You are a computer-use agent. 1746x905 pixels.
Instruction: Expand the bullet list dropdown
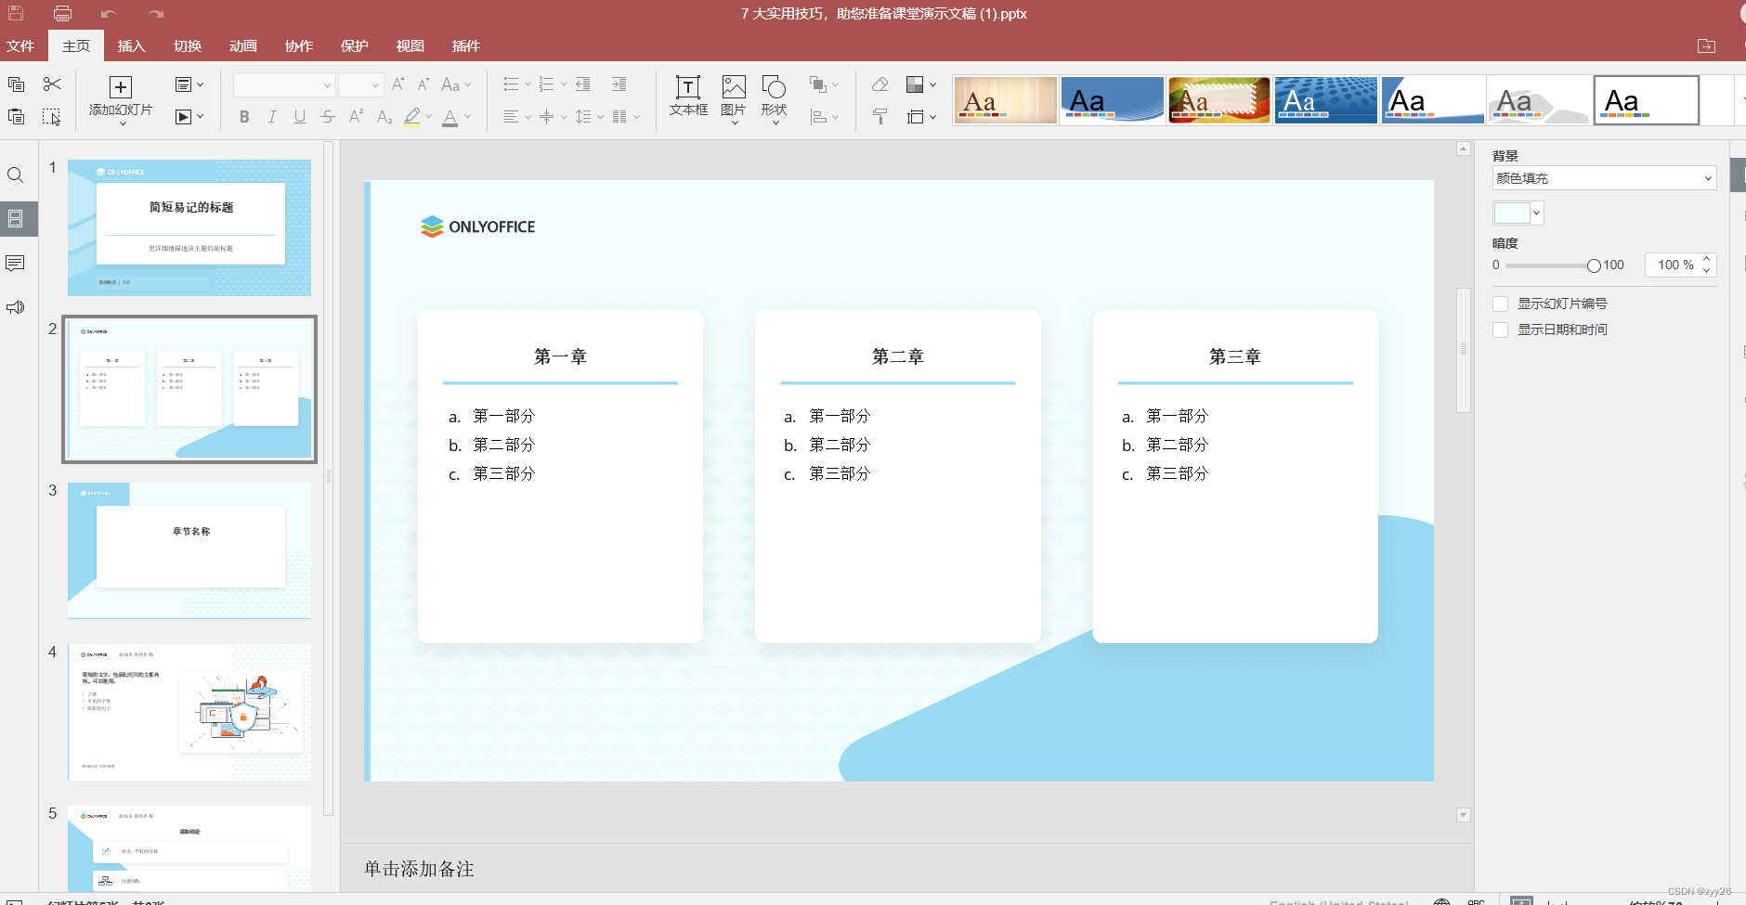(x=528, y=84)
